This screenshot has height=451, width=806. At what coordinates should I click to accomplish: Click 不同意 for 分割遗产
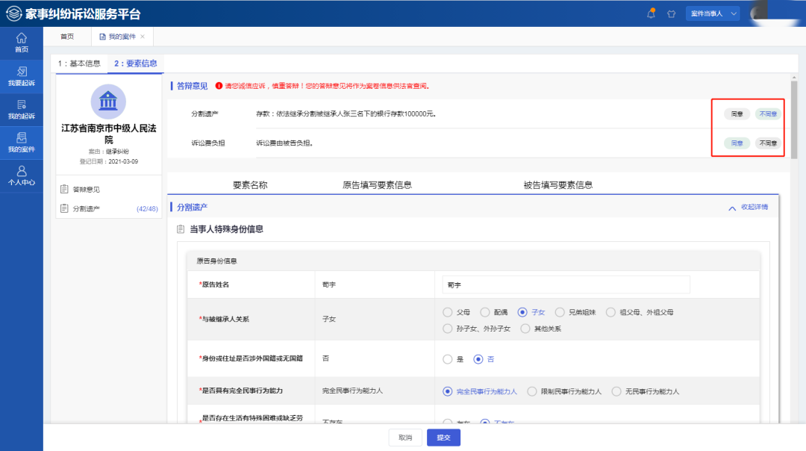[768, 113]
